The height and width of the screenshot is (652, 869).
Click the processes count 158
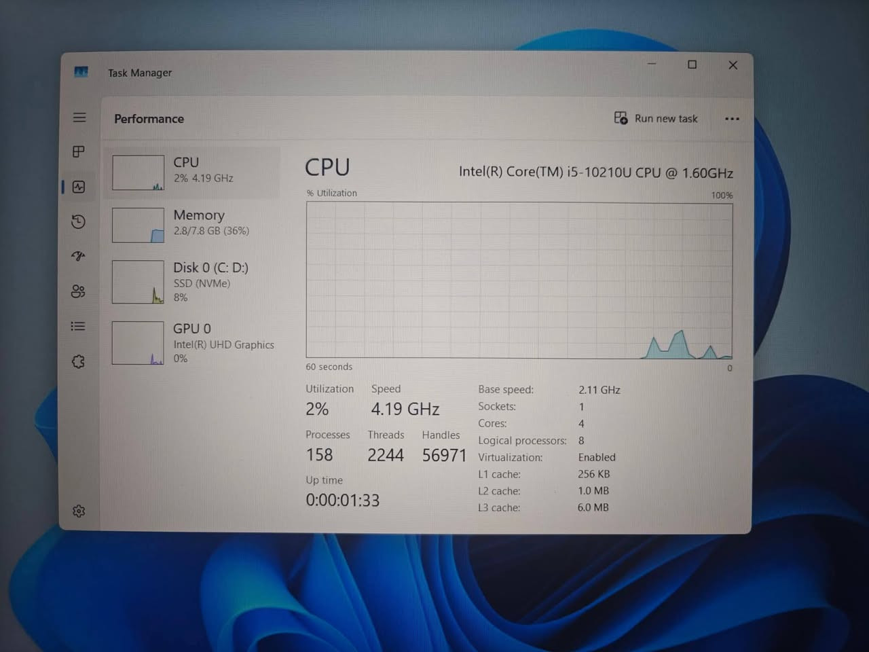click(319, 455)
